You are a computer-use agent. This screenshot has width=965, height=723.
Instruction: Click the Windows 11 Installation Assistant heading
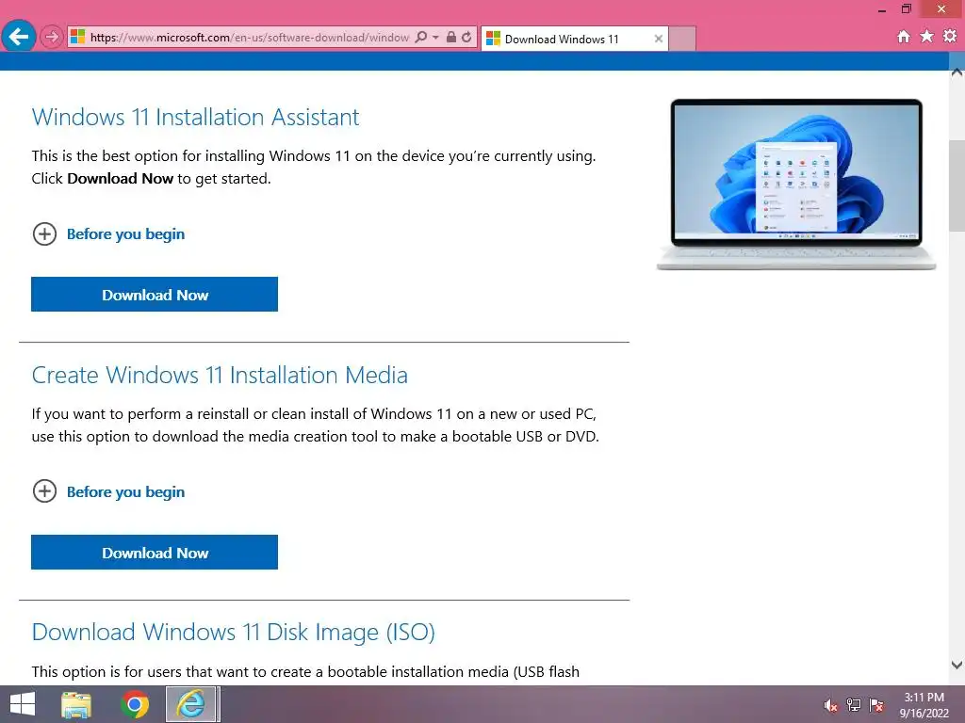(x=196, y=117)
